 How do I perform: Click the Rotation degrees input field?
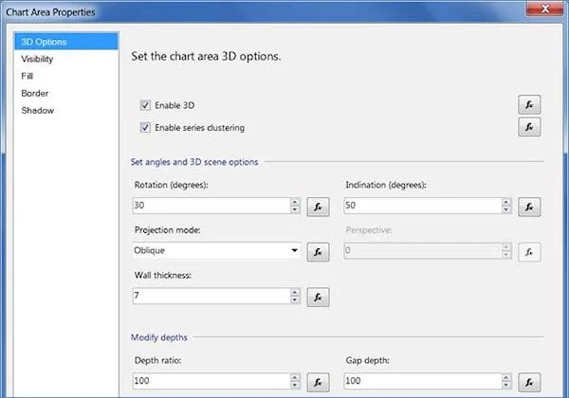pyautogui.click(x=211, y=206)
